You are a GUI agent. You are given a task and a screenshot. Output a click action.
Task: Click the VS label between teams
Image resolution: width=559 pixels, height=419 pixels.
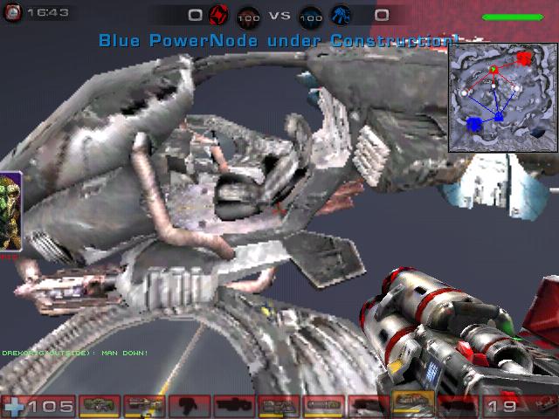279,16
